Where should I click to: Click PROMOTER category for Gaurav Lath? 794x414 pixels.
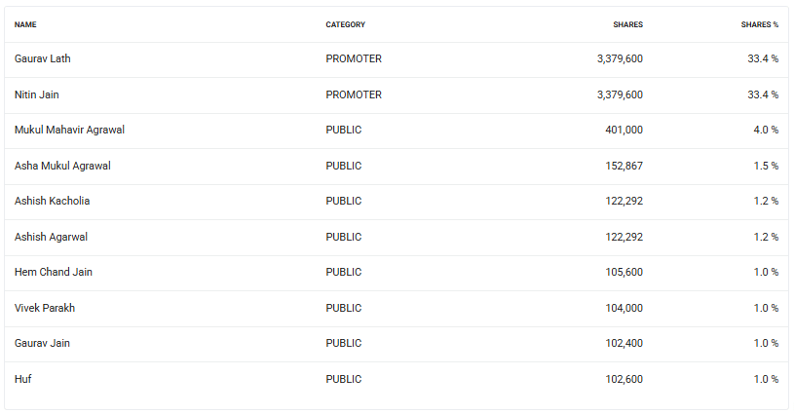[354, 58]
